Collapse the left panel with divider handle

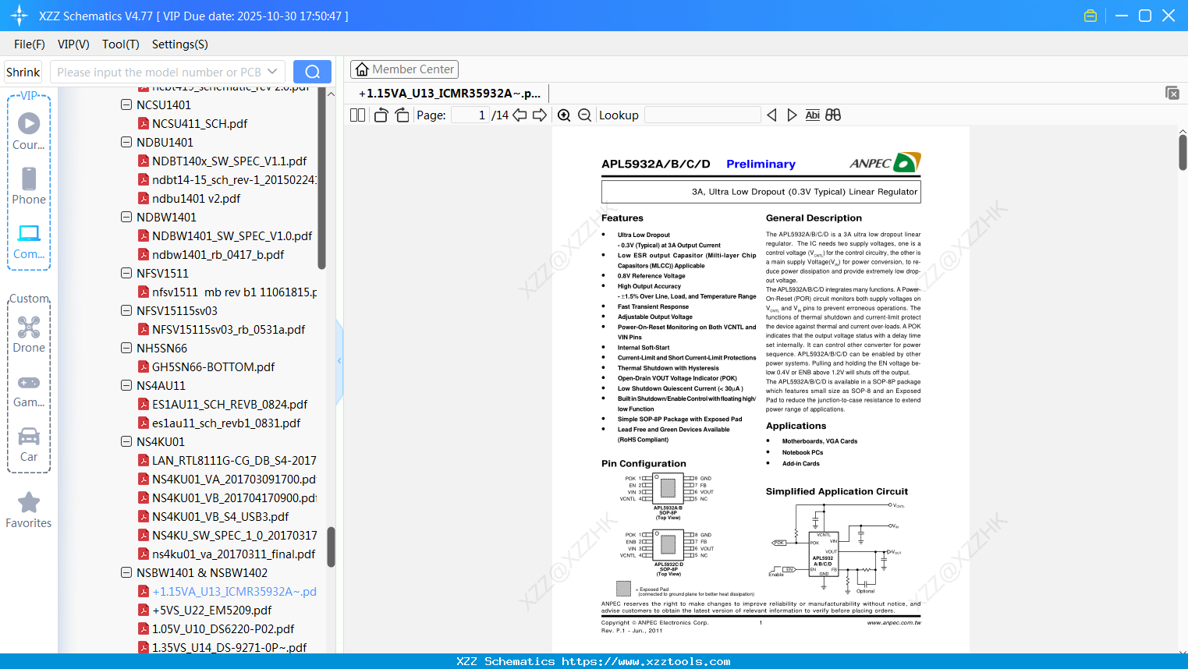[339, 360]
